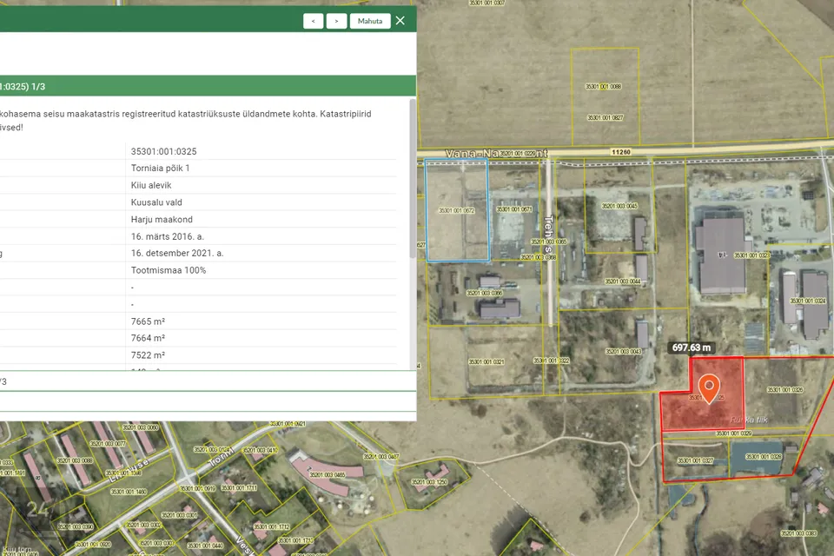The image size is (834, 556).
Task: Click the Mahuta button
Action: [369, 21]
